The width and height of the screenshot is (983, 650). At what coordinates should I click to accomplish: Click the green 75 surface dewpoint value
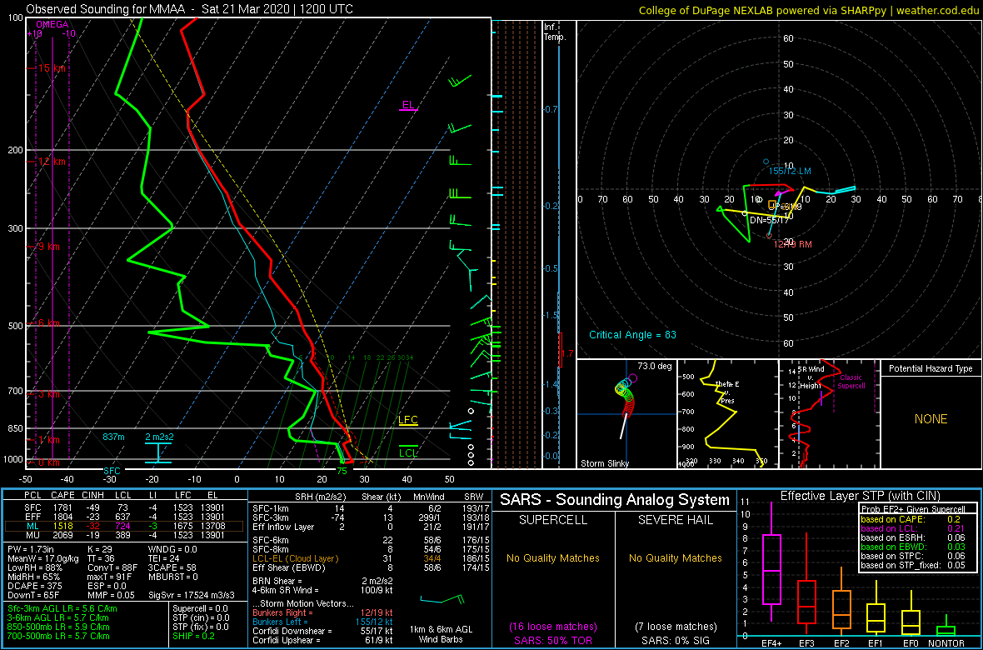[x=342, y=471]
